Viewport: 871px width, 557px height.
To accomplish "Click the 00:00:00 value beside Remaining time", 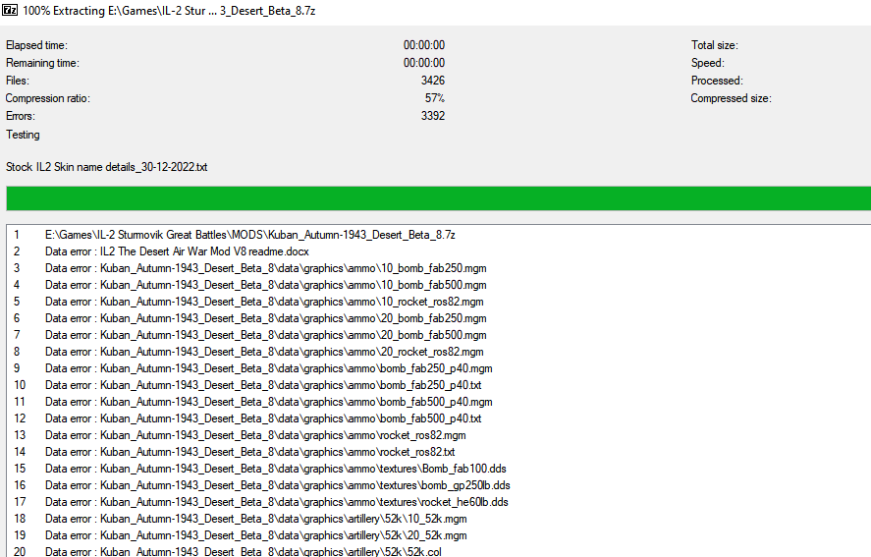I will coord(424,63).
